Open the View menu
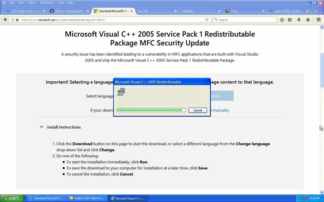324x202 pixels. [x=21, y=3]
